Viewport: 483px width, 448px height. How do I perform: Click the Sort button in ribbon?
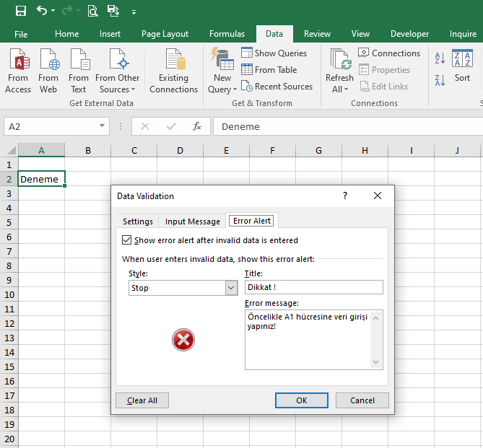(x=462, y=65)
